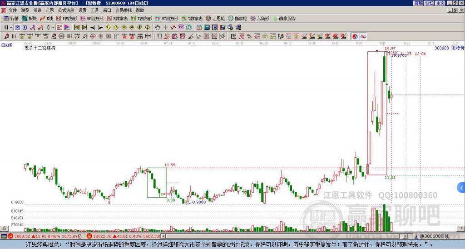
Task: Click the grid icon in status bar
Action: point(4,236)
